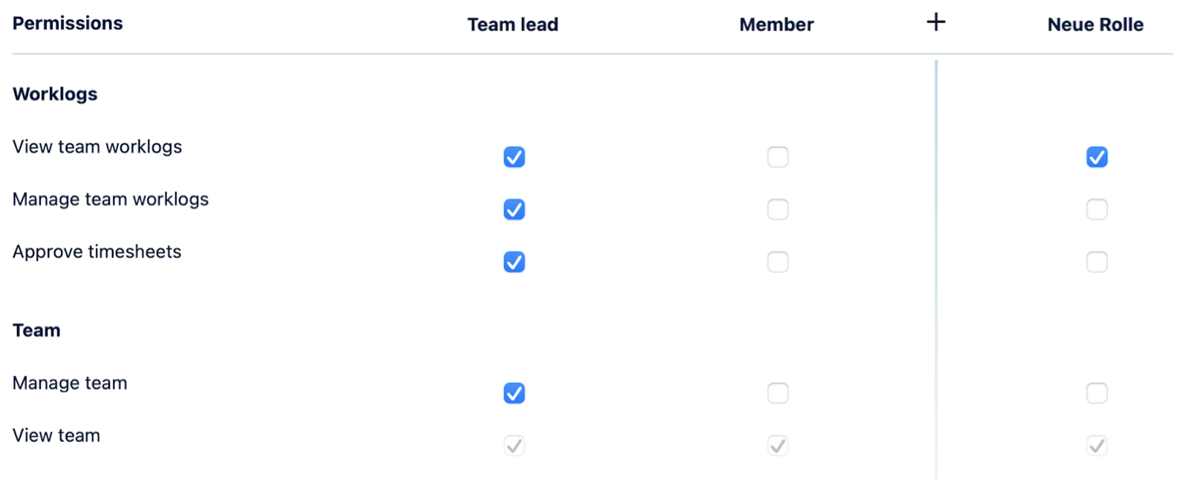Select the Neue Rolle column header
This screenshot has height=491, width=1191.
(x=1094, y=24)
